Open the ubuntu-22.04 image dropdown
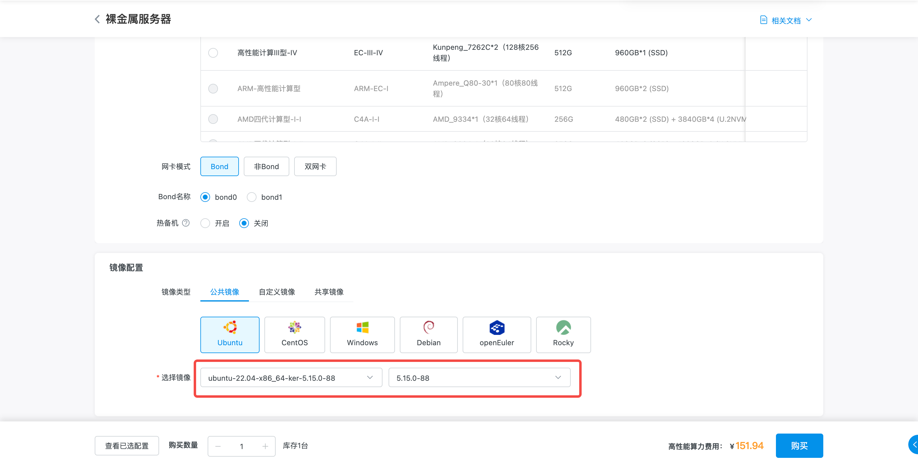 tap(291, 377)
